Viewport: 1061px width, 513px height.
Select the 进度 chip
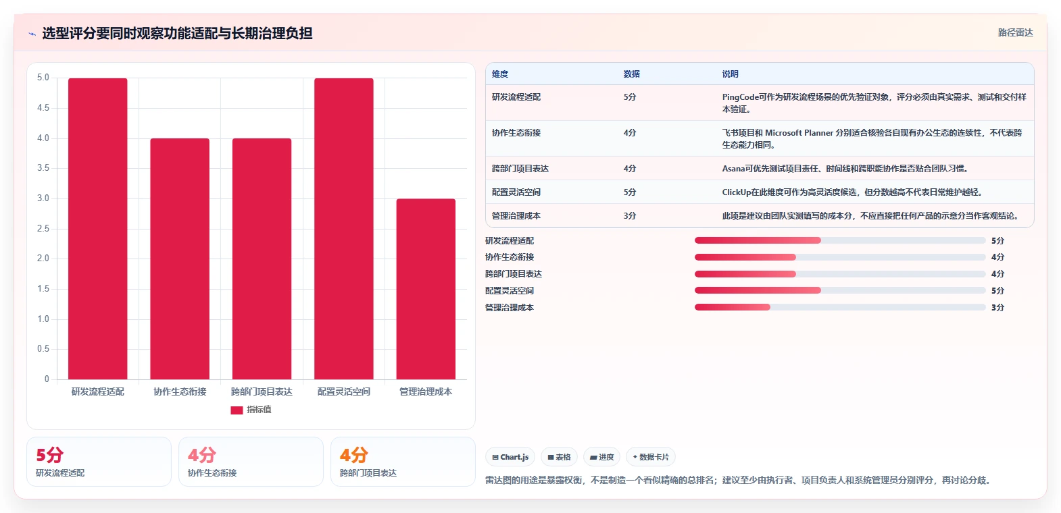click(x=601, y=457)
